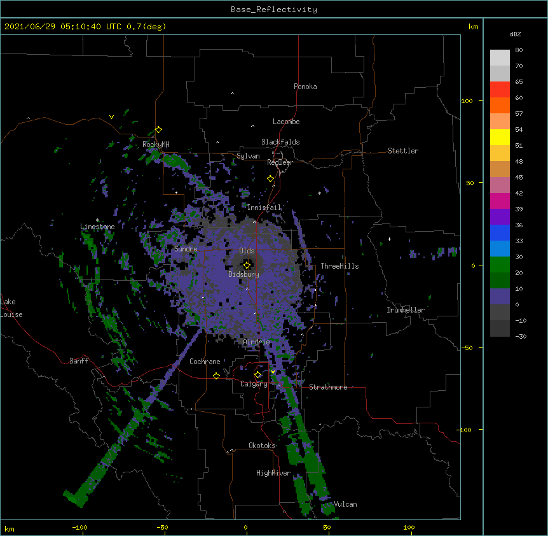Click the Base_Reflectivity title text
548x536 pixels.
coord(274,10)
